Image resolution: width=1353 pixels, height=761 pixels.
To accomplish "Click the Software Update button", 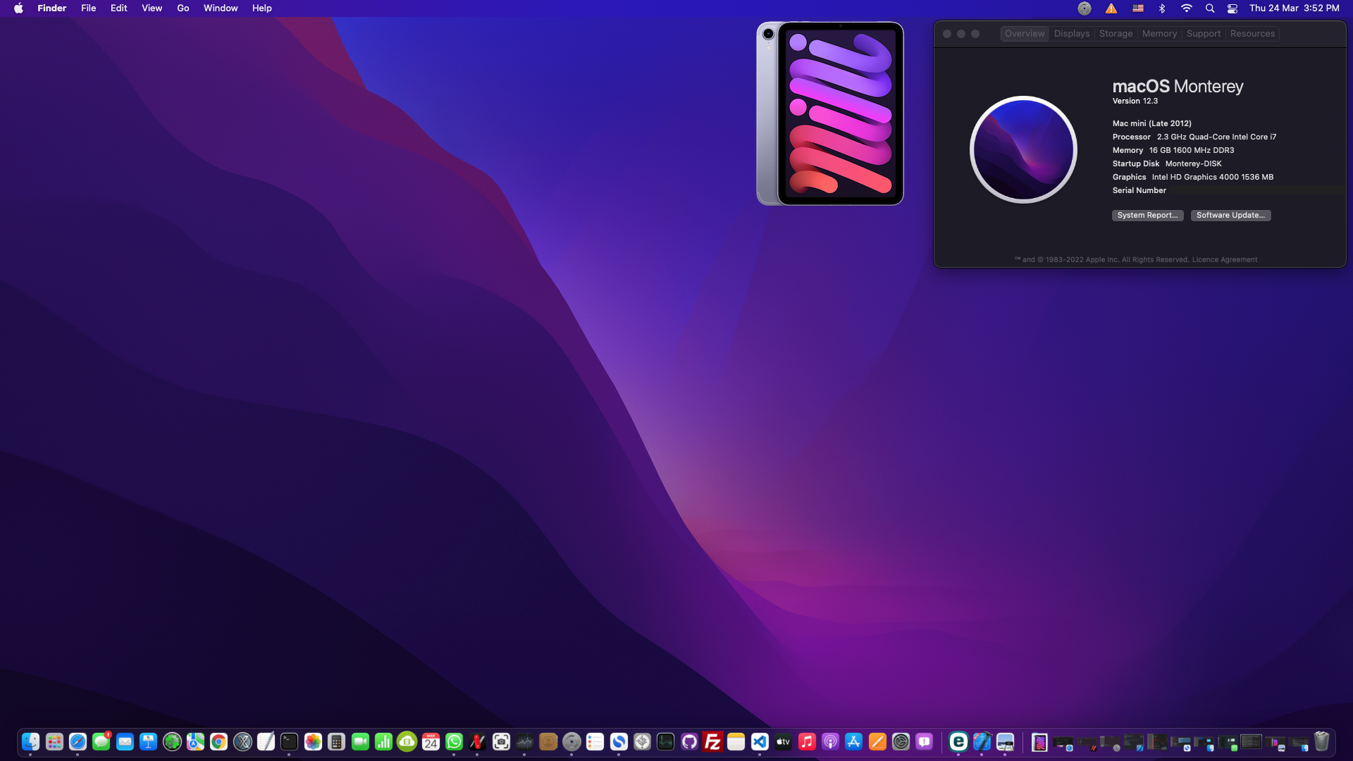I will 1230,216.
